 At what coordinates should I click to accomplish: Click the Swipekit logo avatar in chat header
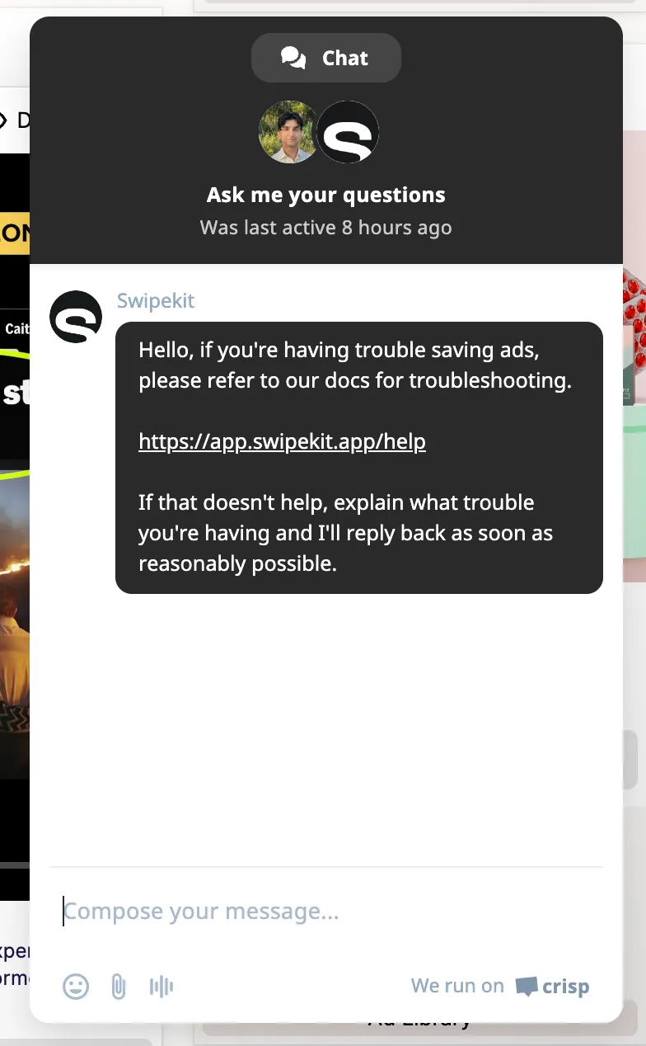click(x=348, y=132)
